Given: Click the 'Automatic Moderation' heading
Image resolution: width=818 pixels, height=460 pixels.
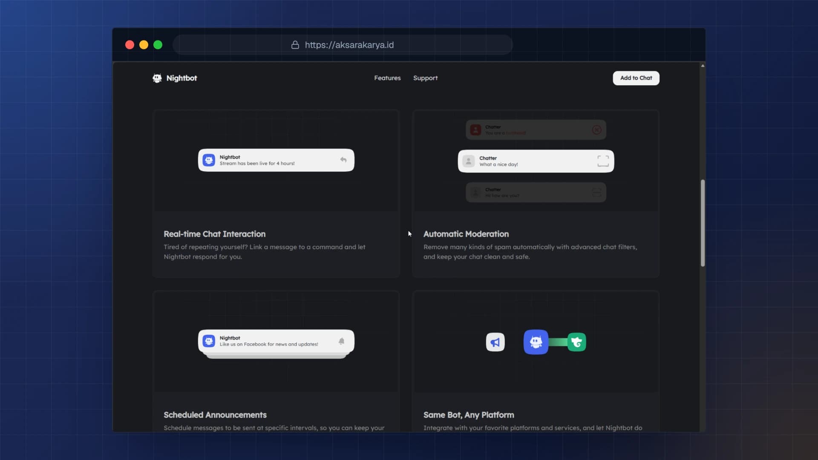Looking at the screenshot, I should point(466,234).
